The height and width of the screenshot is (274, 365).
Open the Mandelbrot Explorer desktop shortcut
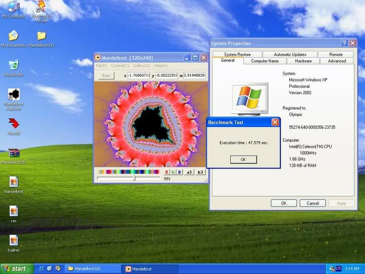coord(14,95)
